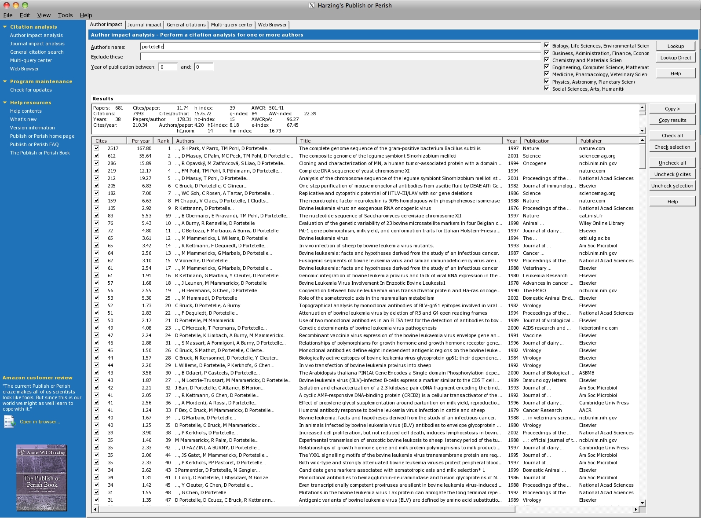This screenshot has height=518, width=701.
Task: Click Help button below Lookup Direct
Action: point(675,73)
